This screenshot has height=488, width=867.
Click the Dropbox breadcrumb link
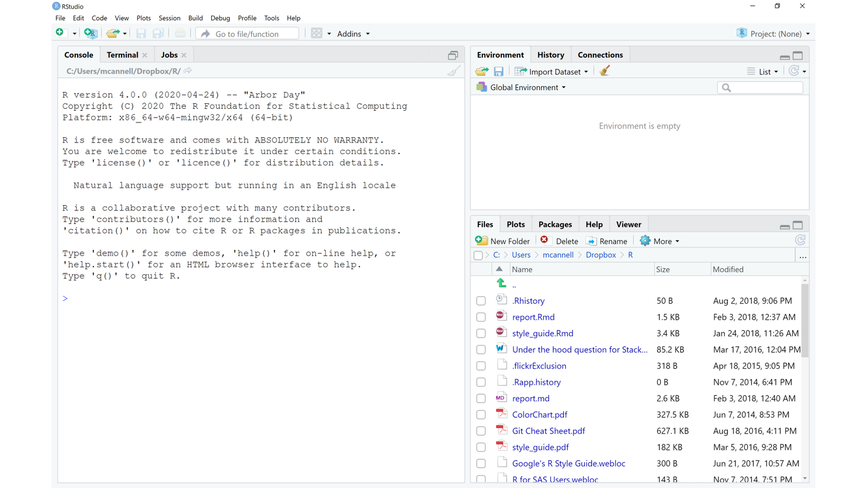tap(601, 255)
